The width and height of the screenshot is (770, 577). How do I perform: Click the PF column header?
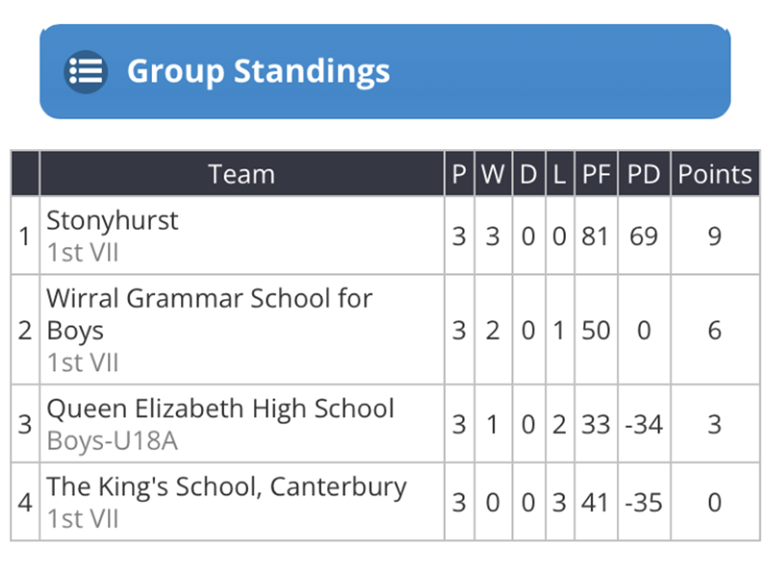[596, 174]
